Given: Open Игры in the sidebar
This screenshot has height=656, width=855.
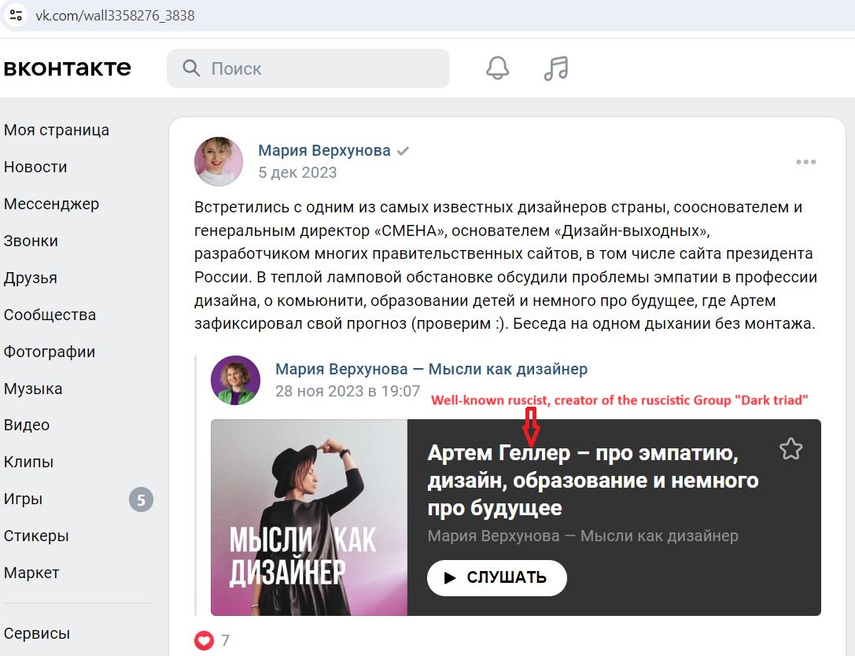Looking at the screenshot, I should click(x=23, y=499).
